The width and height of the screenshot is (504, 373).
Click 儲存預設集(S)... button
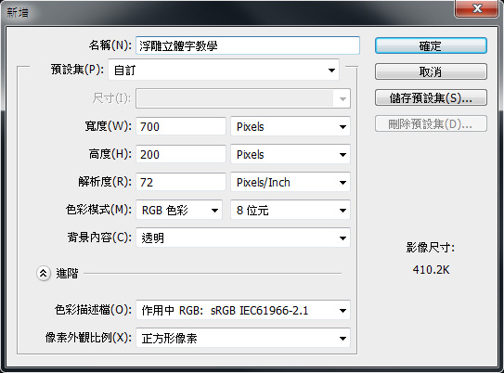tap(431, 97)
